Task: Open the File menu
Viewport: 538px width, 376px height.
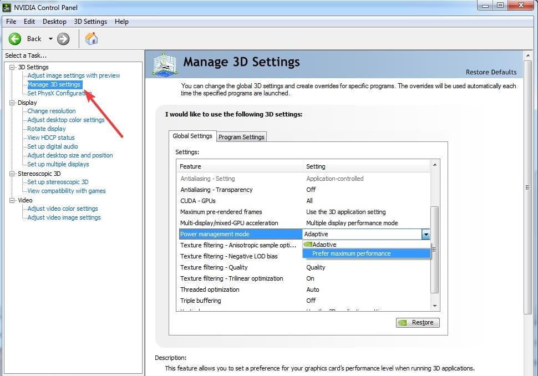Action: (11, 21)
